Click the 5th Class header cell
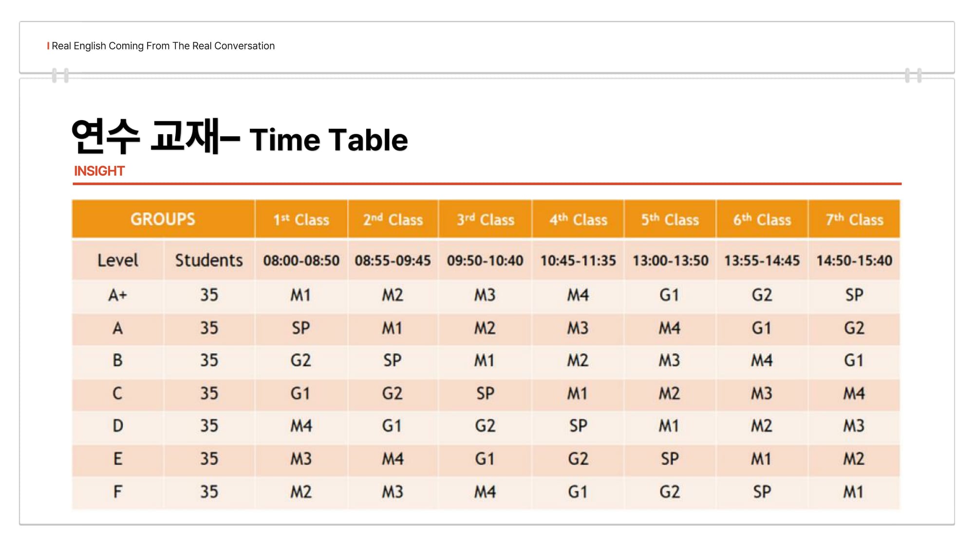Image resolution: width=974 pixels, height=547 pixels. click(670, 220)
